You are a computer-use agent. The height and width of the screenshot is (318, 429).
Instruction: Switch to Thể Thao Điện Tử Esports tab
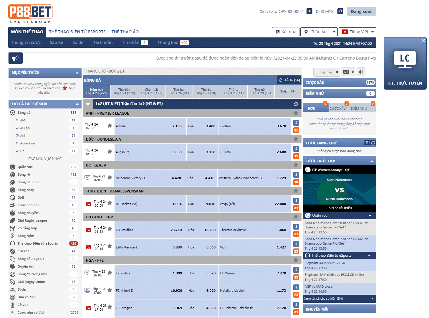(x=77, y=32)
